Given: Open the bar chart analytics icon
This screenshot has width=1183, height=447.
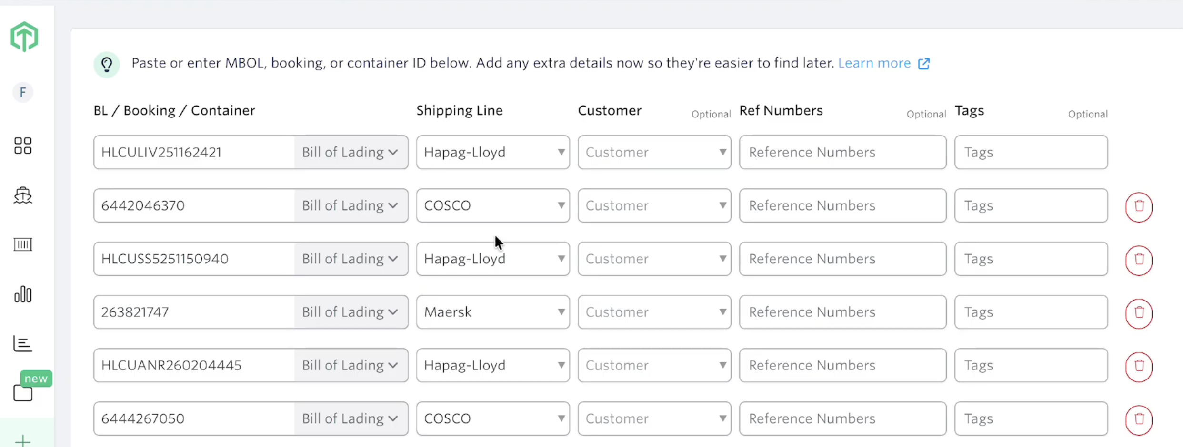Looking at the screenshot, I should coord(23,294).
